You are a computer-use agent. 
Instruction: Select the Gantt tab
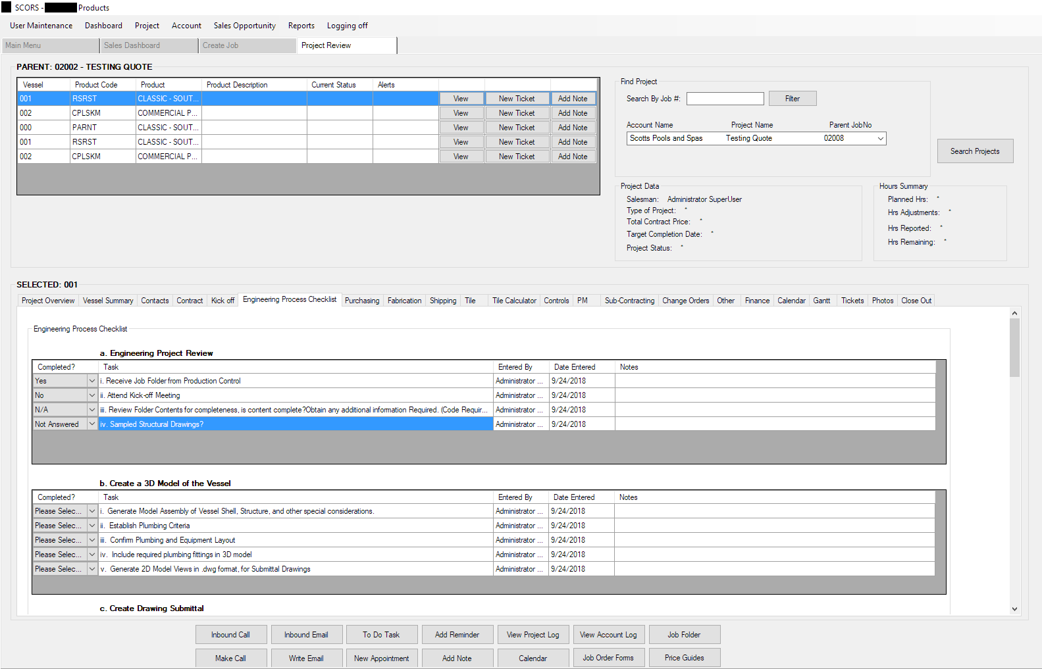point(821,301)
